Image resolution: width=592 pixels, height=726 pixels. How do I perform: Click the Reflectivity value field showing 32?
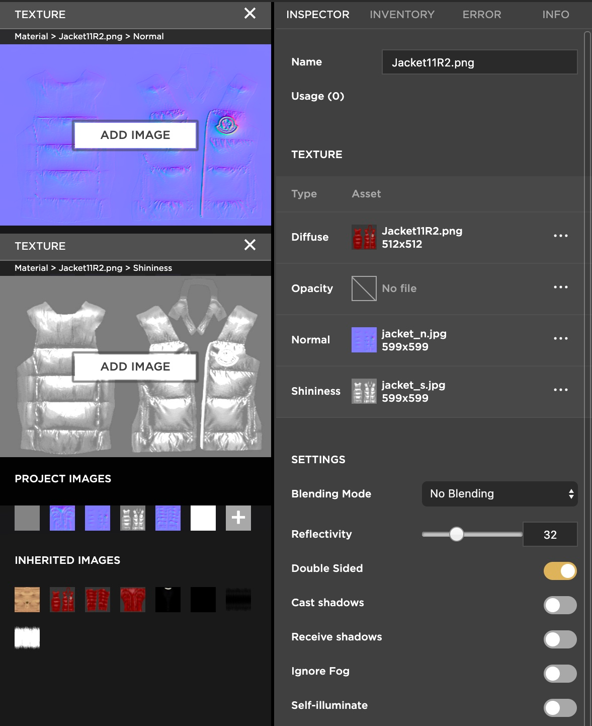(550, 534)
